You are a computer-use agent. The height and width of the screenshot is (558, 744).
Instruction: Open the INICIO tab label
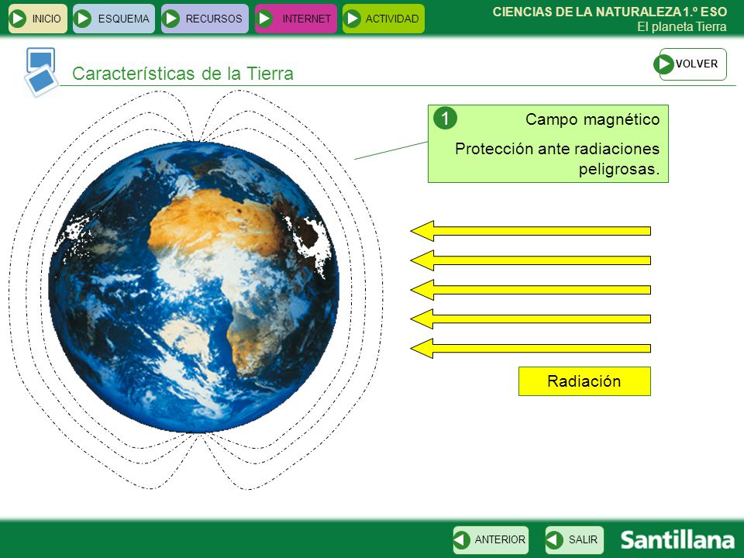coord(46,19)
